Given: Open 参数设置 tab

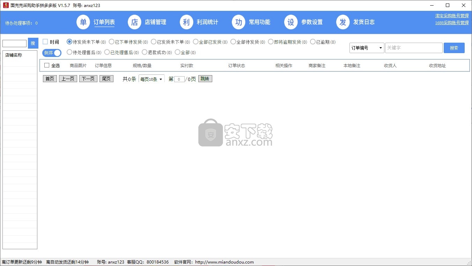Looking at the screenshot, I should tap(312, 22).
